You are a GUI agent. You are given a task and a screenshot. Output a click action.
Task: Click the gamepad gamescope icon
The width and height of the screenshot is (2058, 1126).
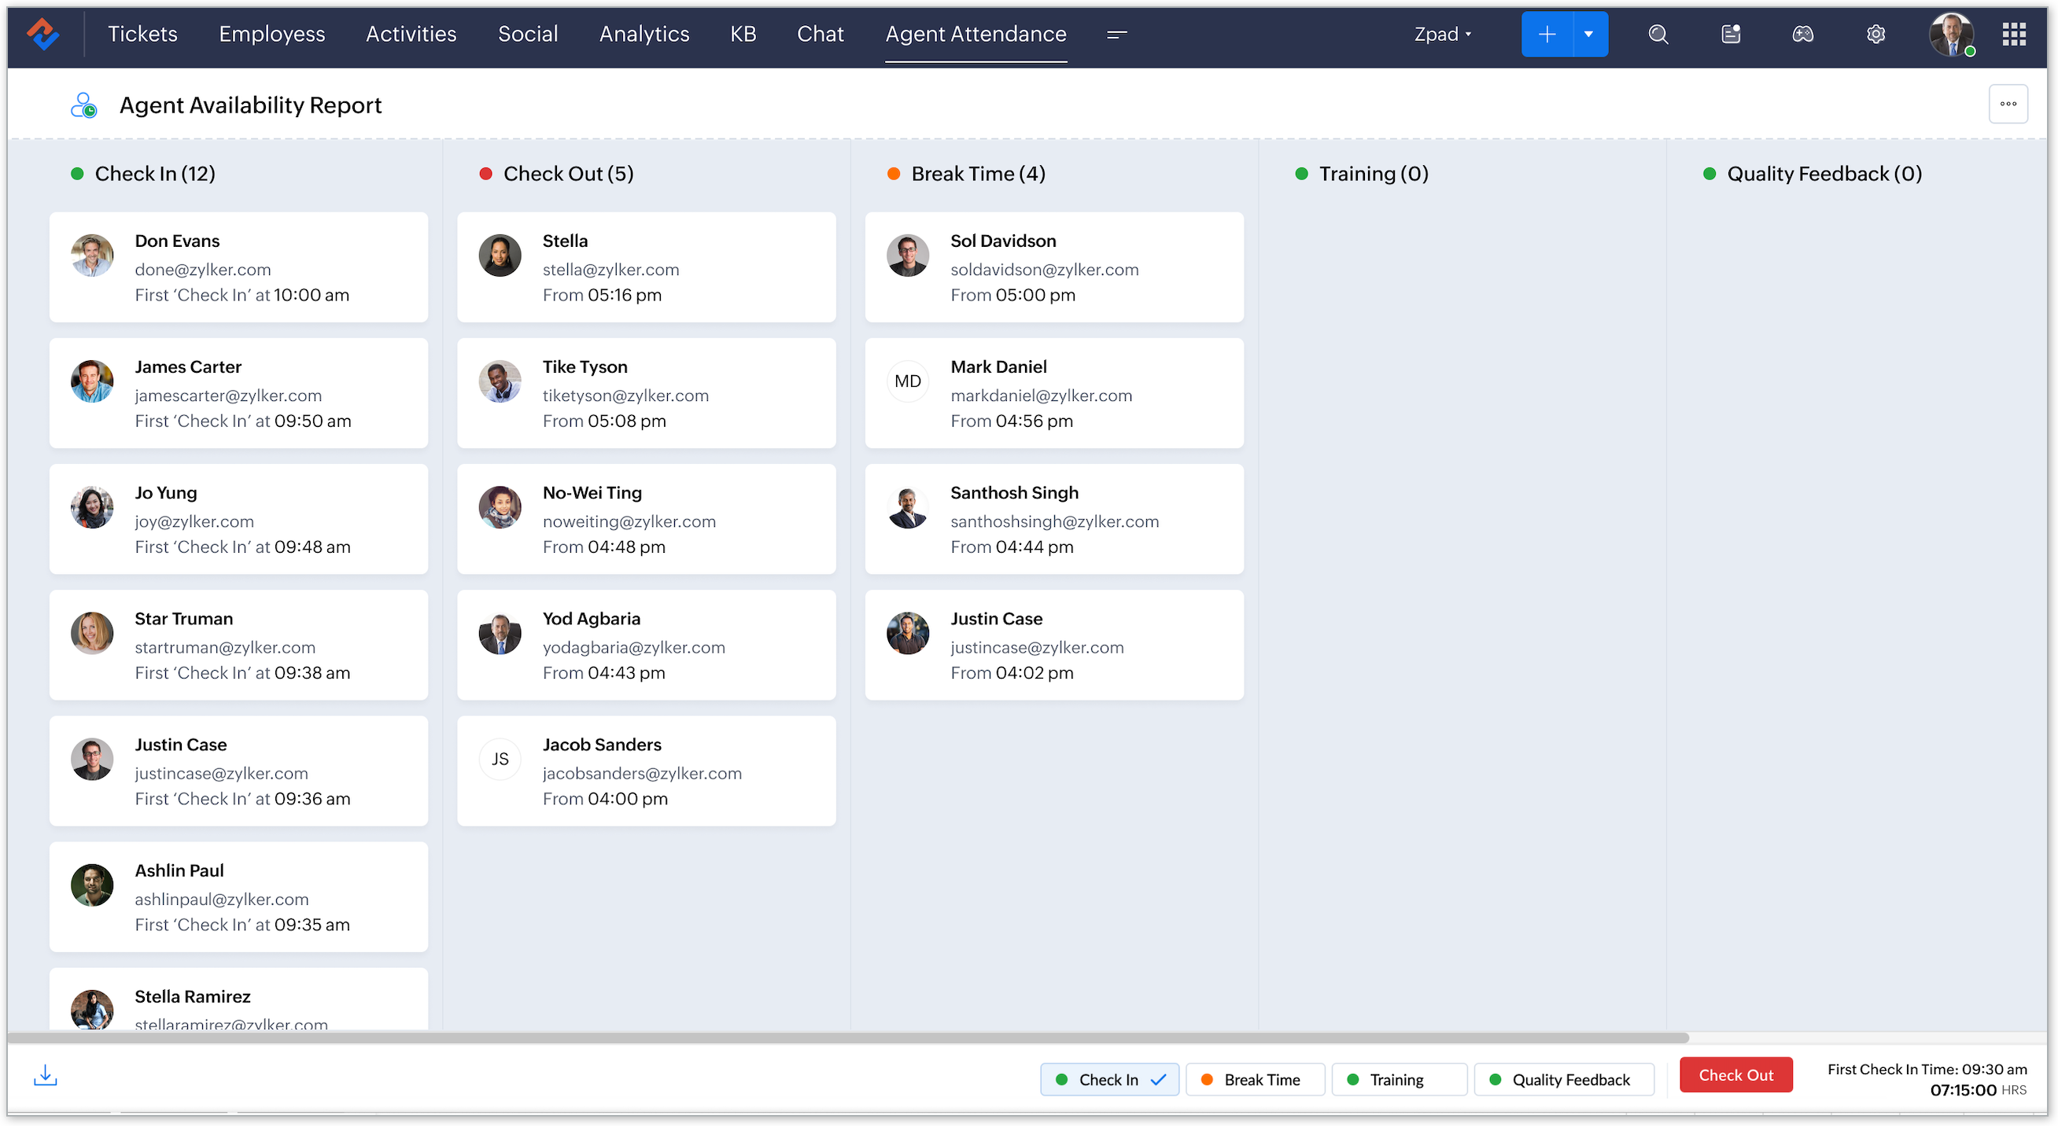pyautogui.click(x=1802, y=35)
